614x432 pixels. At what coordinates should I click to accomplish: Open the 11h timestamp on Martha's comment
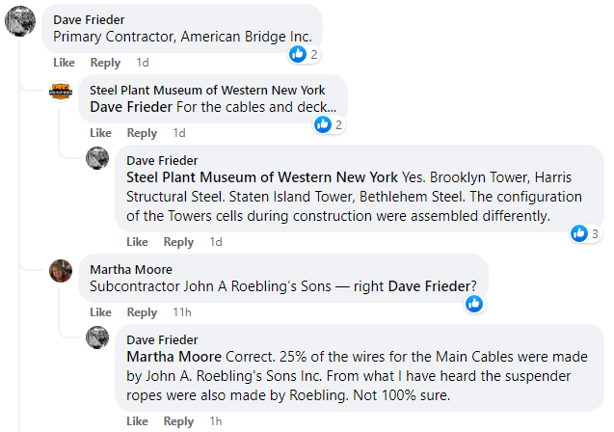point(181,312)
